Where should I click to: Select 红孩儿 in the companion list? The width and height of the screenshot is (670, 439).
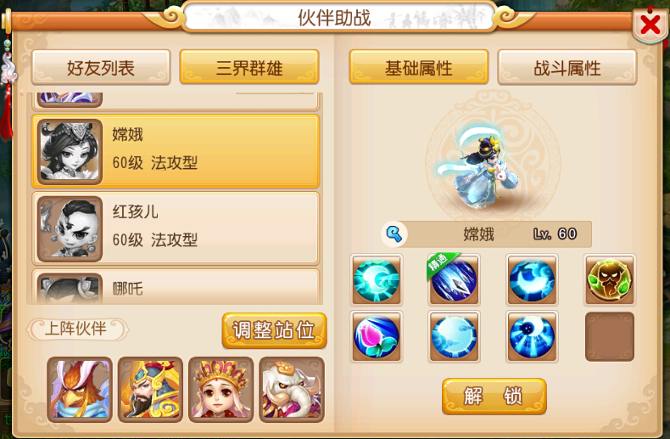click(176, 228)
